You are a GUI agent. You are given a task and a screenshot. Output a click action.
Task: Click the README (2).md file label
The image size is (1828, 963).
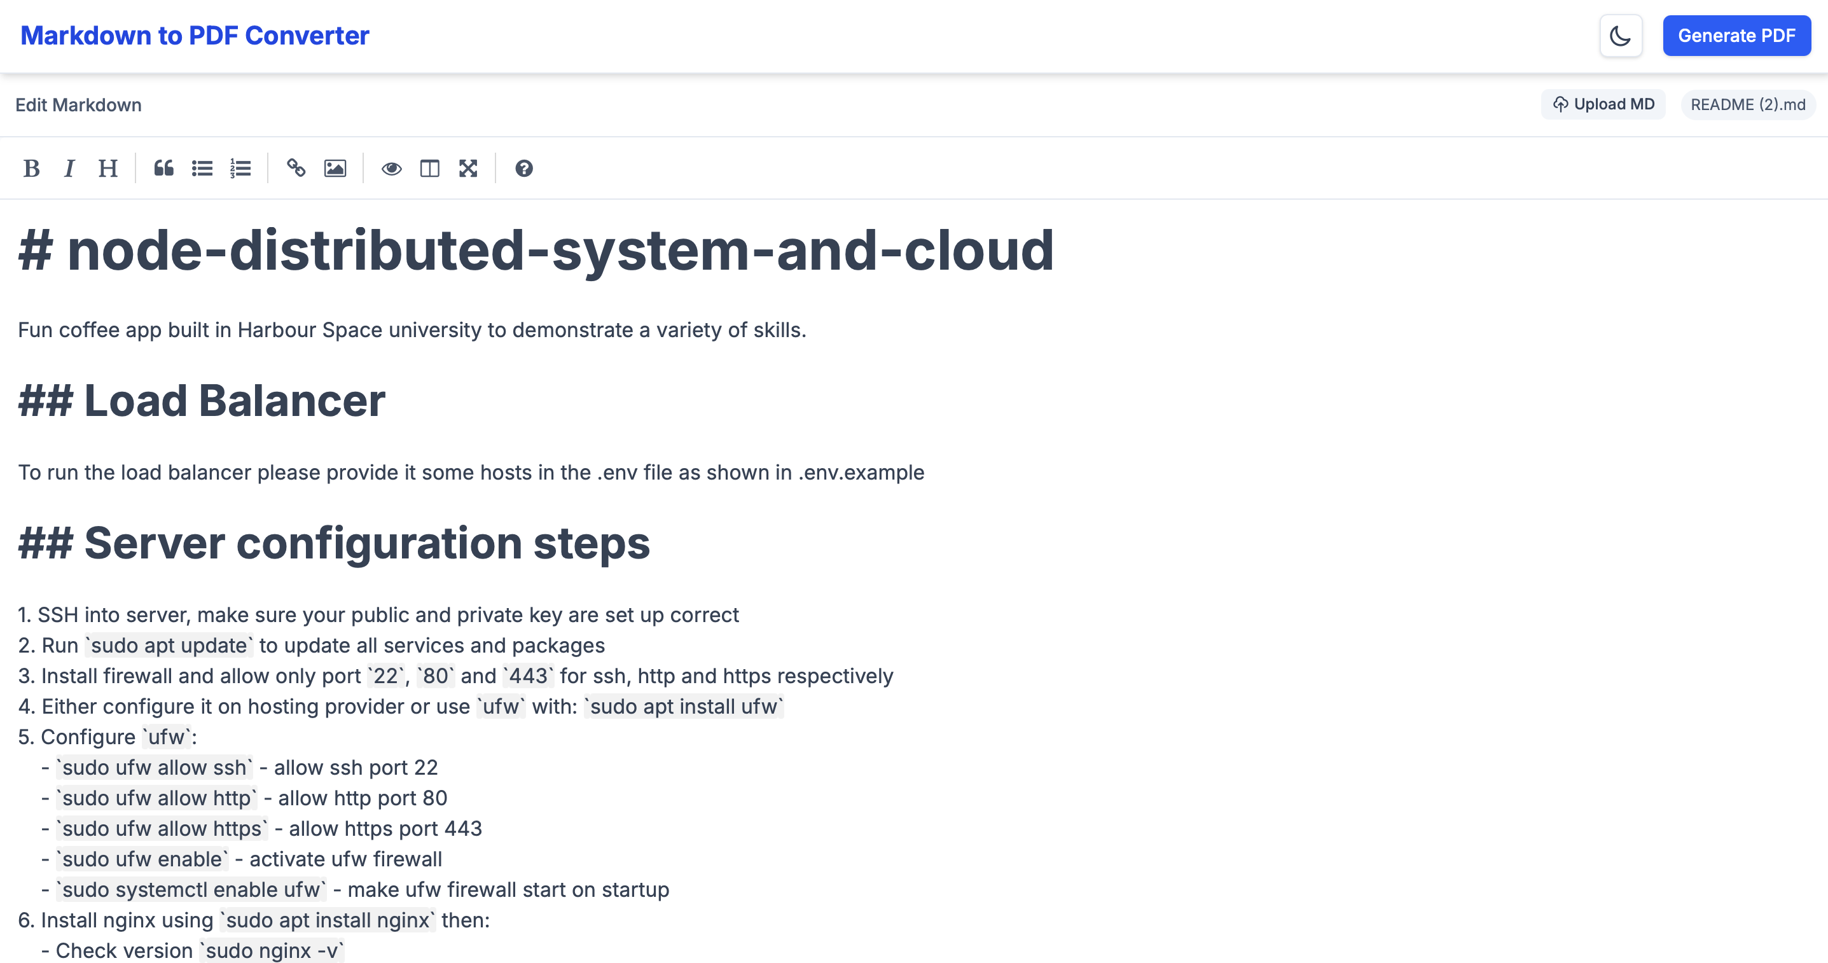pos(1747,105)
